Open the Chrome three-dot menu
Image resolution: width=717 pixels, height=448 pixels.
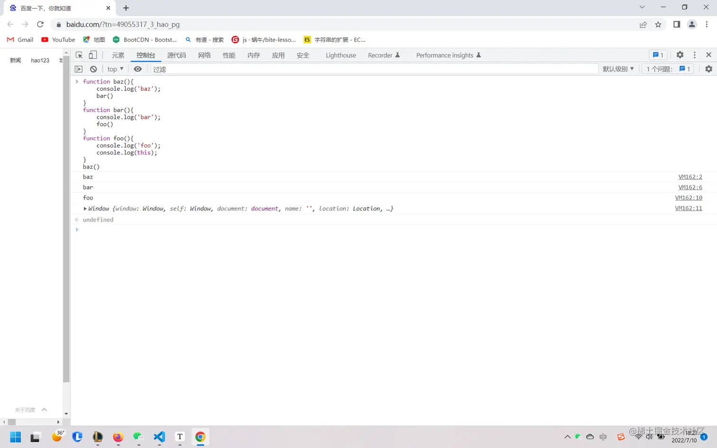click(x=707, y=24)
